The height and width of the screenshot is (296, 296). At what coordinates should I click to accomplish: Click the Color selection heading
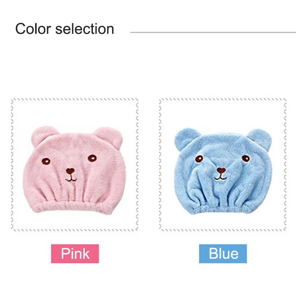coord(64,29)
